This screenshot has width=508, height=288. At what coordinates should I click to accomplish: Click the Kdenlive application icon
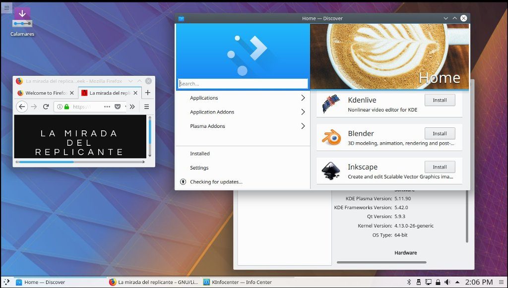(331, 104)
